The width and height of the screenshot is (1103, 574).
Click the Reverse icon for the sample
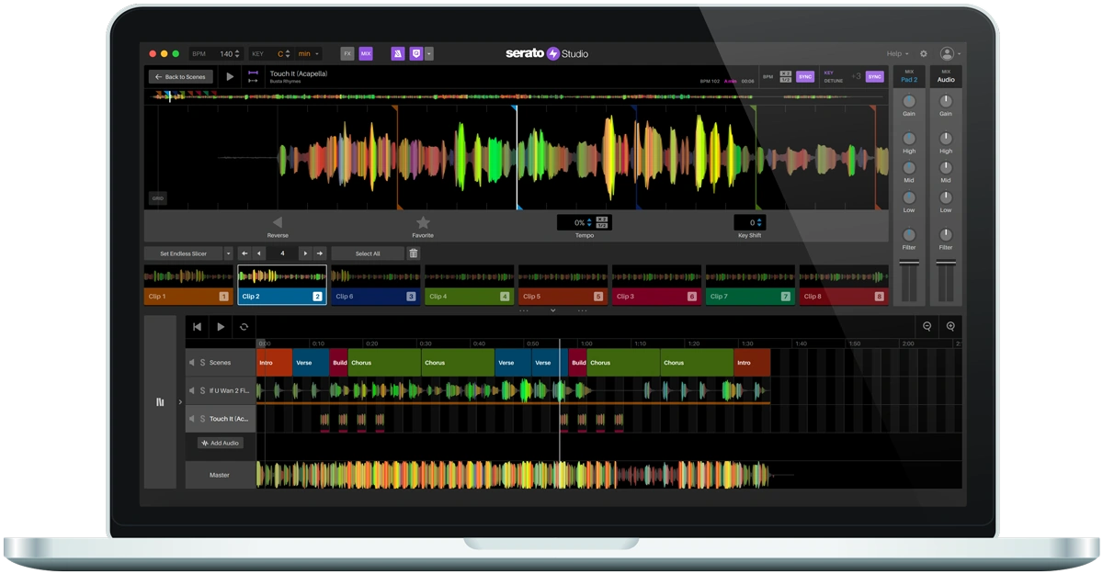click(x=276, y=221)
